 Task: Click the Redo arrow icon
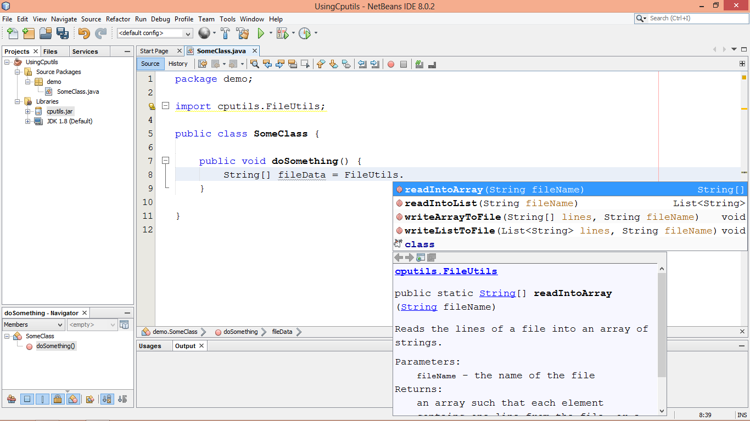pos(100,33)
